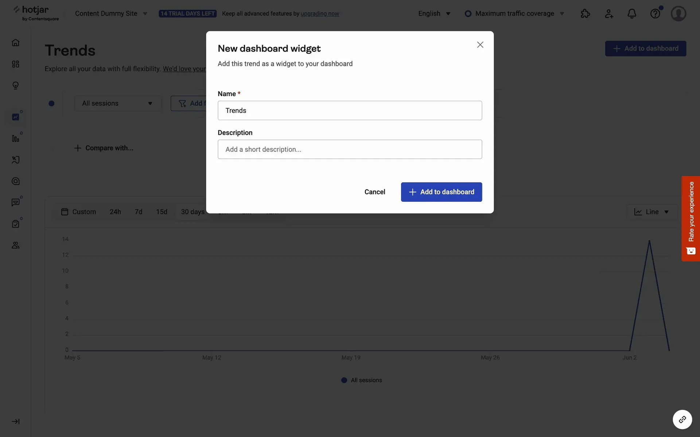Open the Home icon in sidebar

coord(15,43)
